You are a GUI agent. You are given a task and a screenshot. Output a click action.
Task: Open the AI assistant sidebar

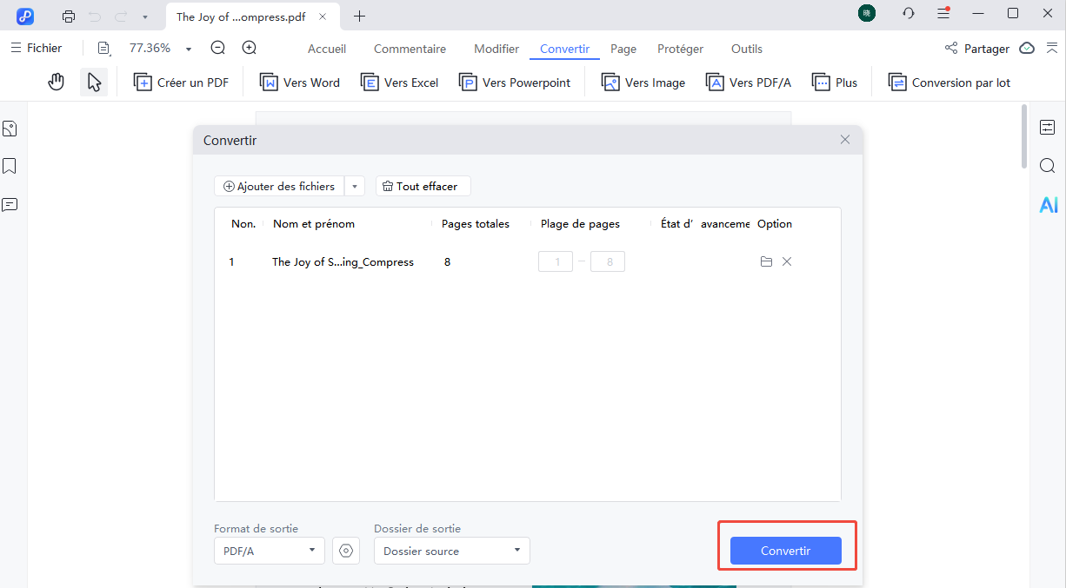[1049, 204]
